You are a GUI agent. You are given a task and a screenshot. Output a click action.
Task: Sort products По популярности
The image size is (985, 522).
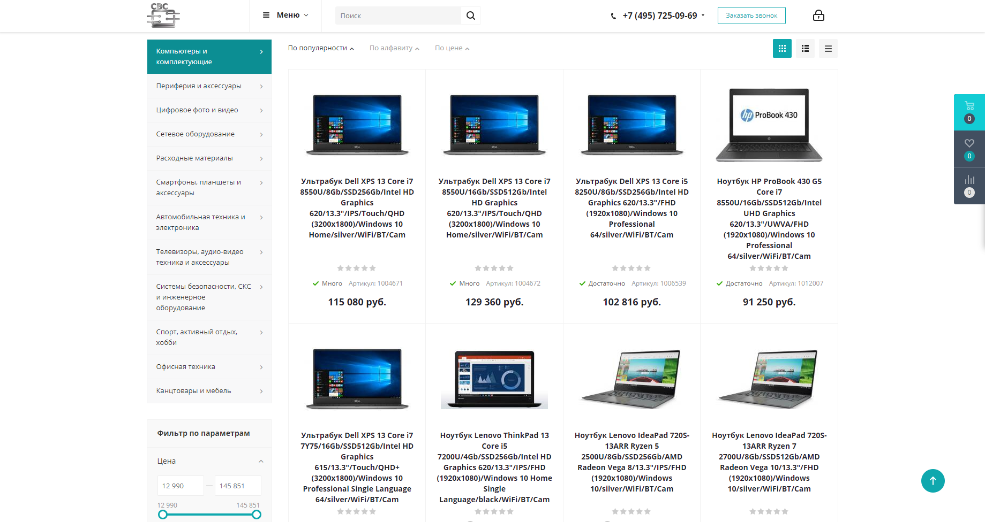coord(321,48)
